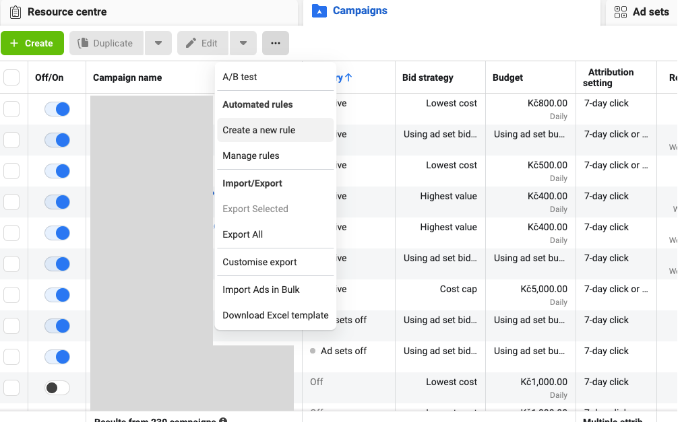Click the Edit pencil icon
Image resolution: width=682 pixels, height=439 pixels.
coord(191,43)
